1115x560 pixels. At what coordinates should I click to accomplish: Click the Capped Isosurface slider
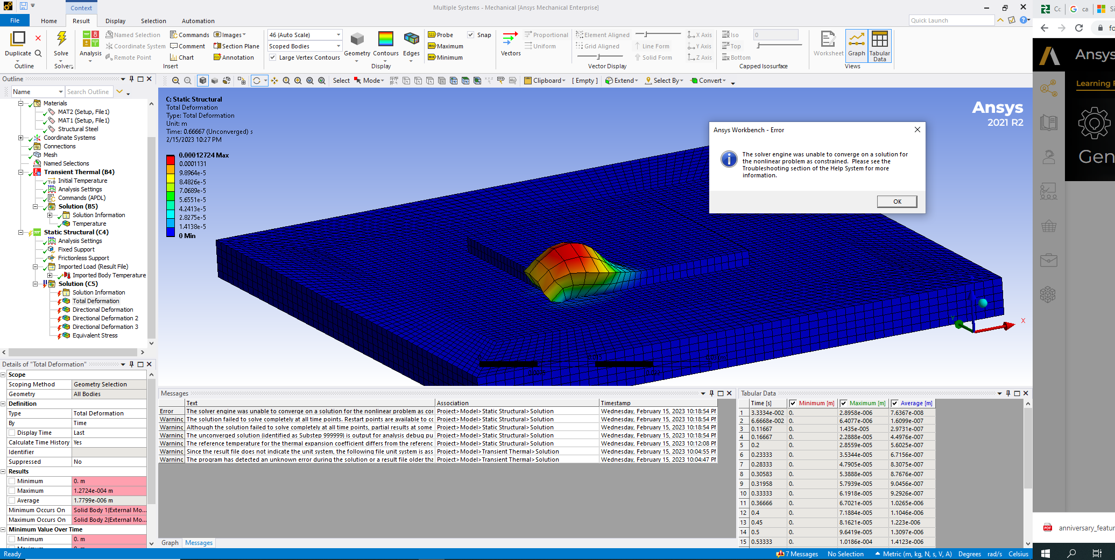(x=778, y=46)
